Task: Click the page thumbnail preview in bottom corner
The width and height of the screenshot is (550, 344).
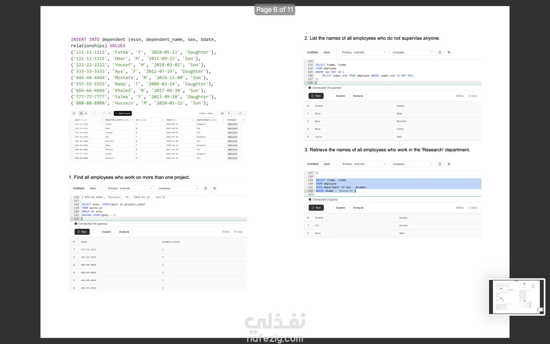Action: pos(516,297)
